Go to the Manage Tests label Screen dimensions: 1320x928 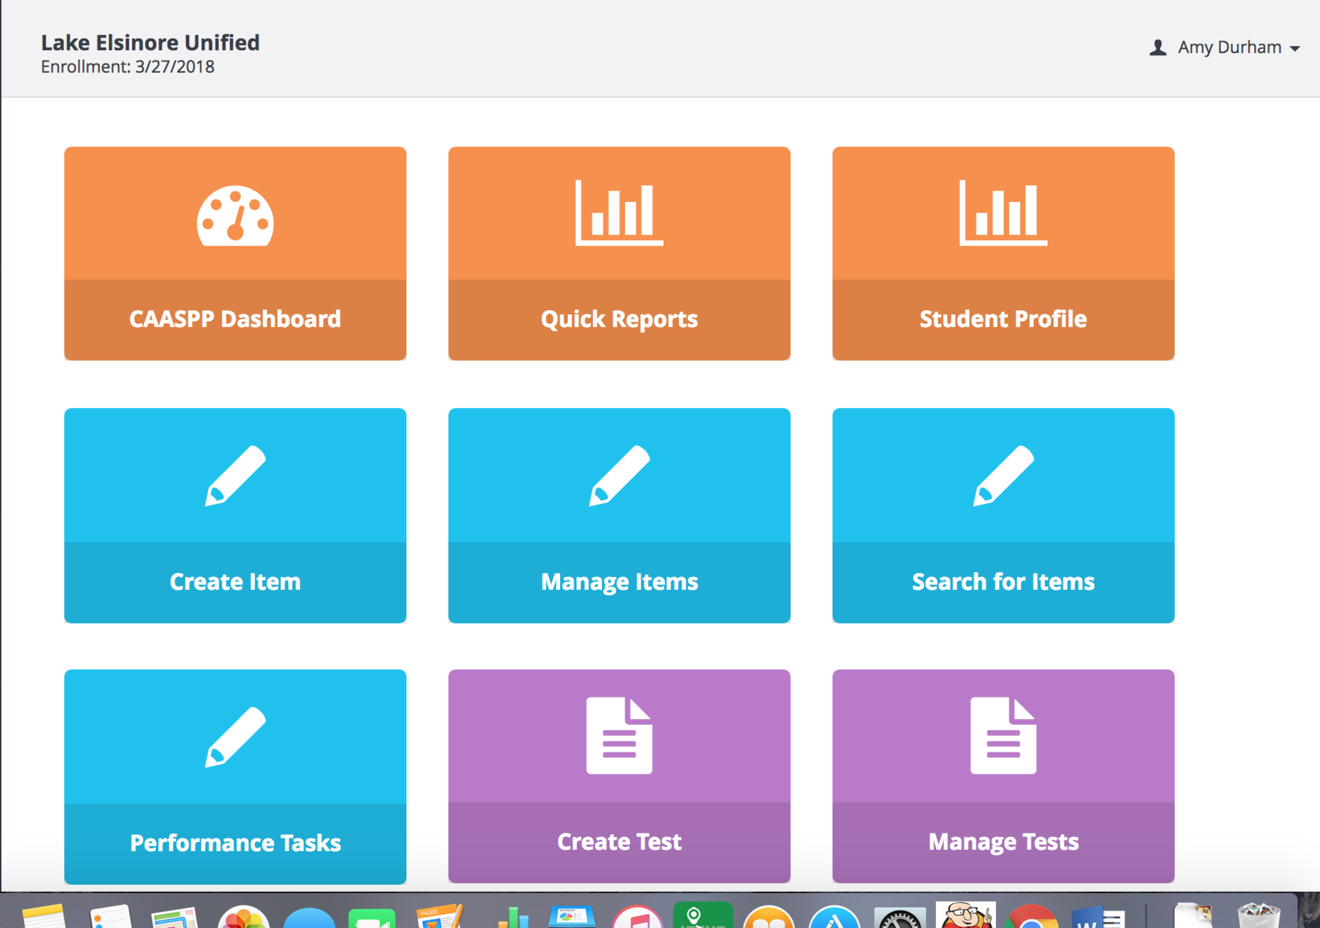tap(1003, 842)
